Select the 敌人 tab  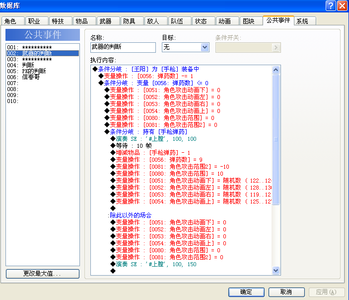[156, 21]
